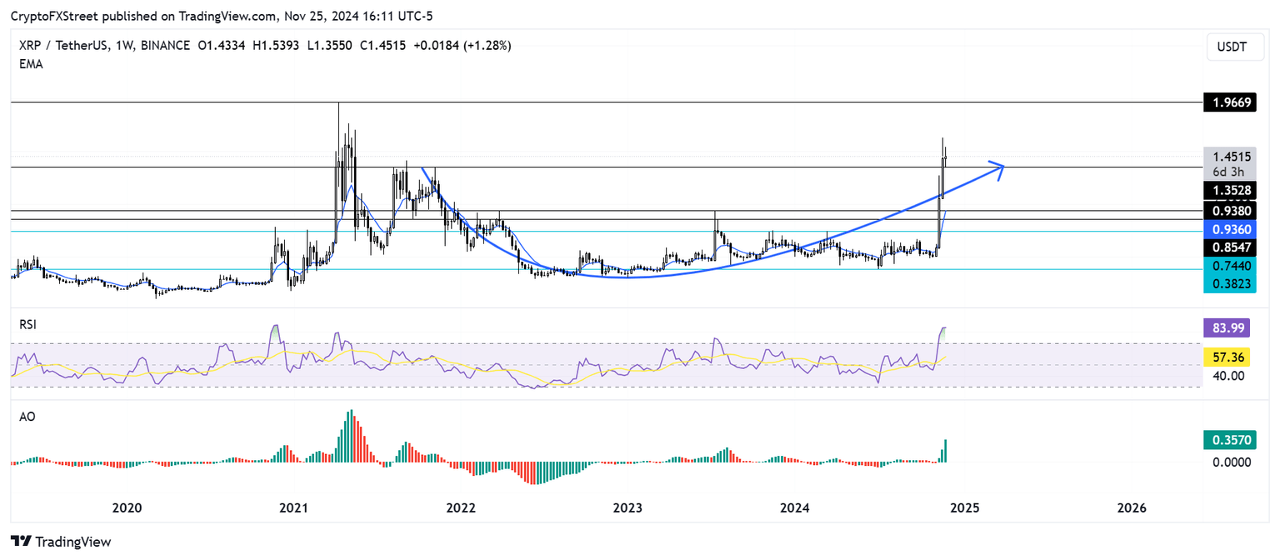Click the 2020 label on time axis
This screenshot has height=560, width=1280.
tap(127, 507)
